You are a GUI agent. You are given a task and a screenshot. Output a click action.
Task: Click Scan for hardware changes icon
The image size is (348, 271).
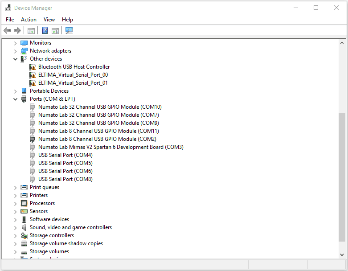point(69,30)
